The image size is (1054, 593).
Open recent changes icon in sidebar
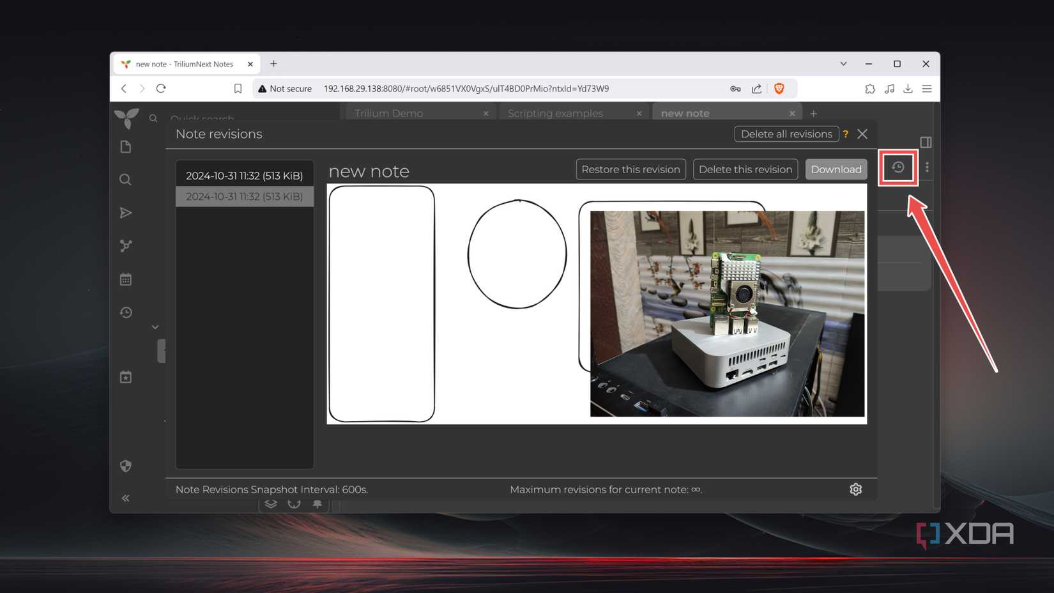click(x=126, y=312)
